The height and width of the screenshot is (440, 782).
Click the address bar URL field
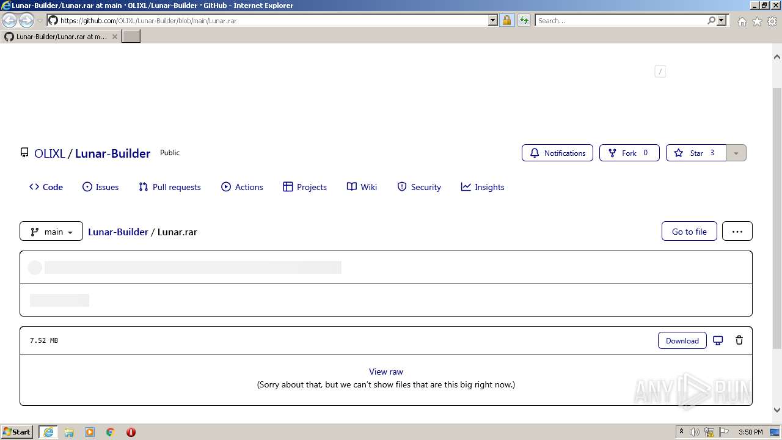272,20
